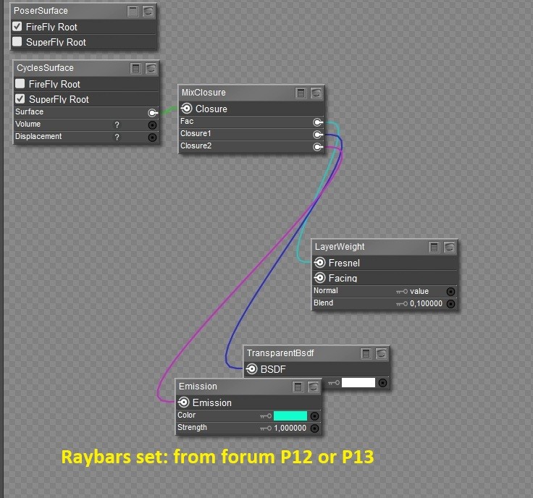Click the Facing output socket icon
Screen dimensions: 533x498
click(x=320, y=278)
